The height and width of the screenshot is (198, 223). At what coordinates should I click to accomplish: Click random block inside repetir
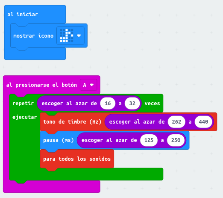click(x=69, y=103)
